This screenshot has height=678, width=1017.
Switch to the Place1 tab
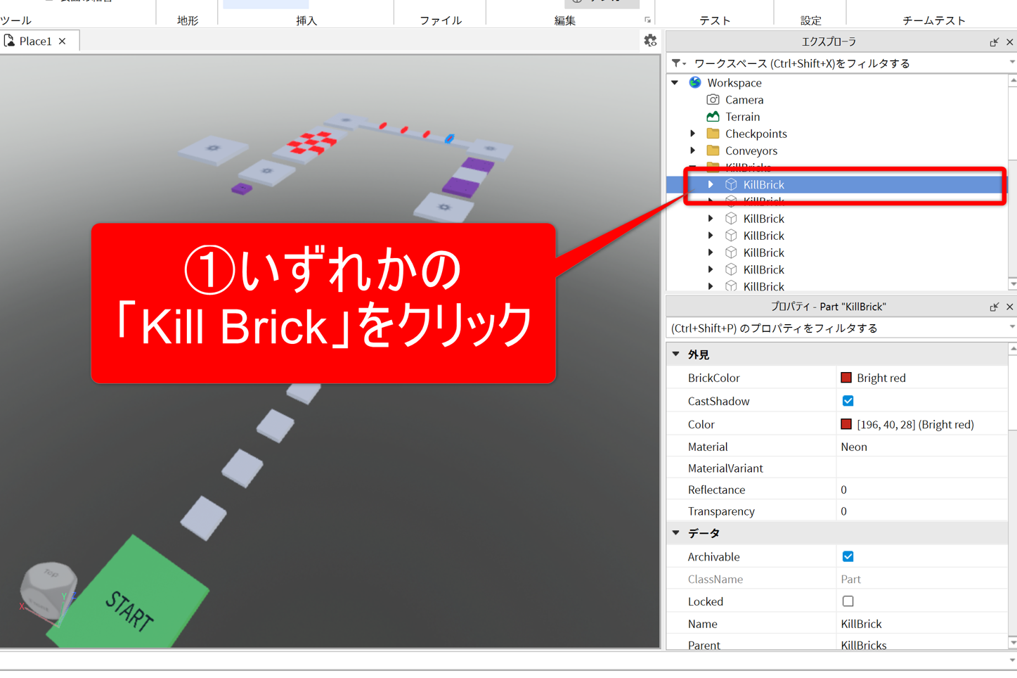pos(35,41)
